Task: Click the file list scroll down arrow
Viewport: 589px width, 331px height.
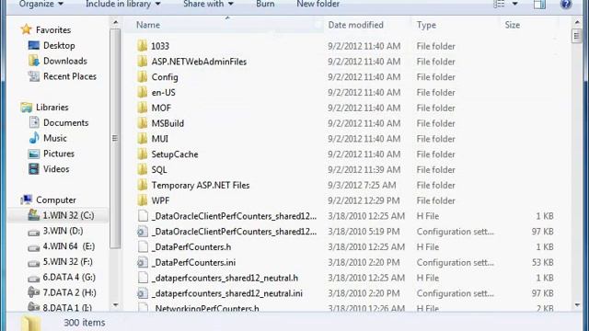Action: [577, 305]
